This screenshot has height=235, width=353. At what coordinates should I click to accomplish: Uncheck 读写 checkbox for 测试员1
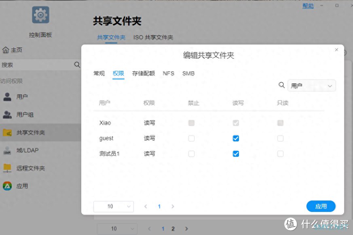coord(236,154)
